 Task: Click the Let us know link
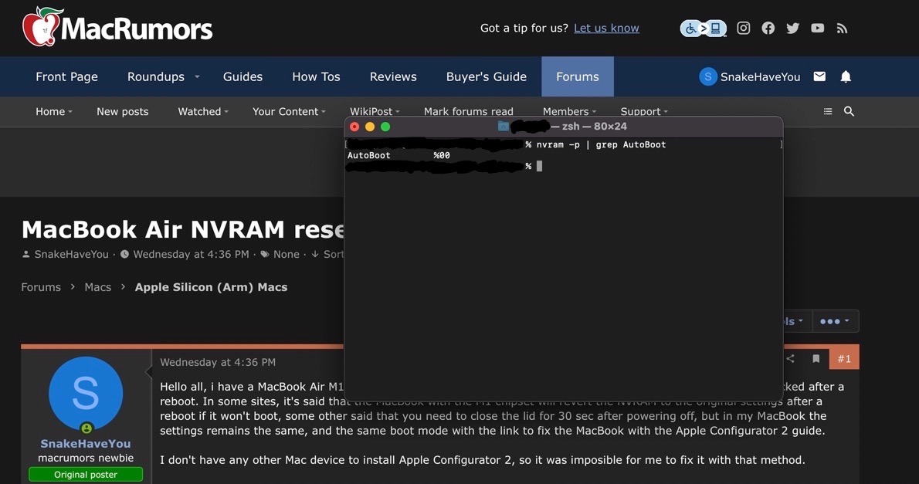[x=606, y=28]
